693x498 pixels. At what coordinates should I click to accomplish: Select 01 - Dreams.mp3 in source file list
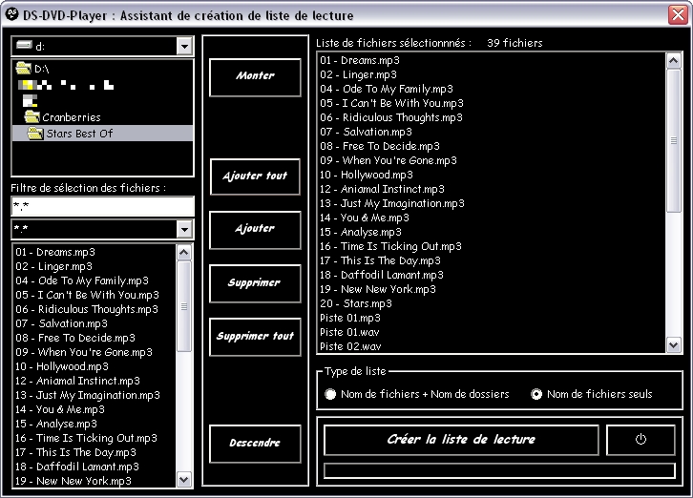(x=55, y=252)
